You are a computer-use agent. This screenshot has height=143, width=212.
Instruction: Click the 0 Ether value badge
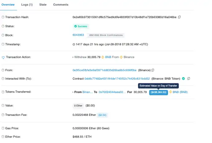(x=78, y=106)
